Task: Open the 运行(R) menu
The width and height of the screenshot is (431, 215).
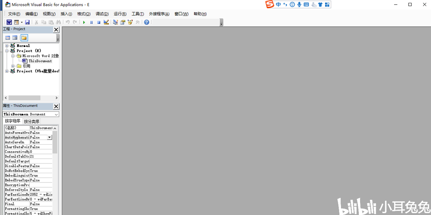Action: click(x=120, y=14)
